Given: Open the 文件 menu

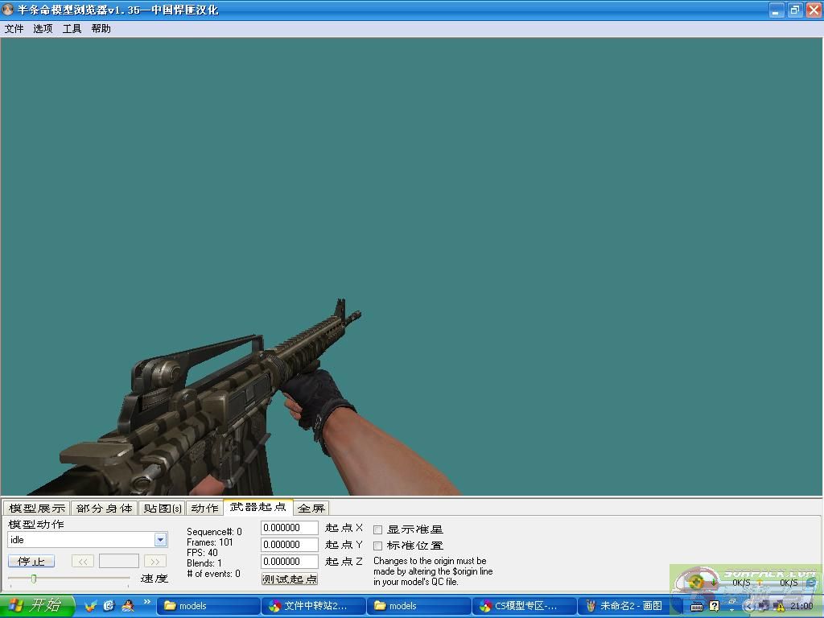Looking at the screenshot, I should click(14, 29).
